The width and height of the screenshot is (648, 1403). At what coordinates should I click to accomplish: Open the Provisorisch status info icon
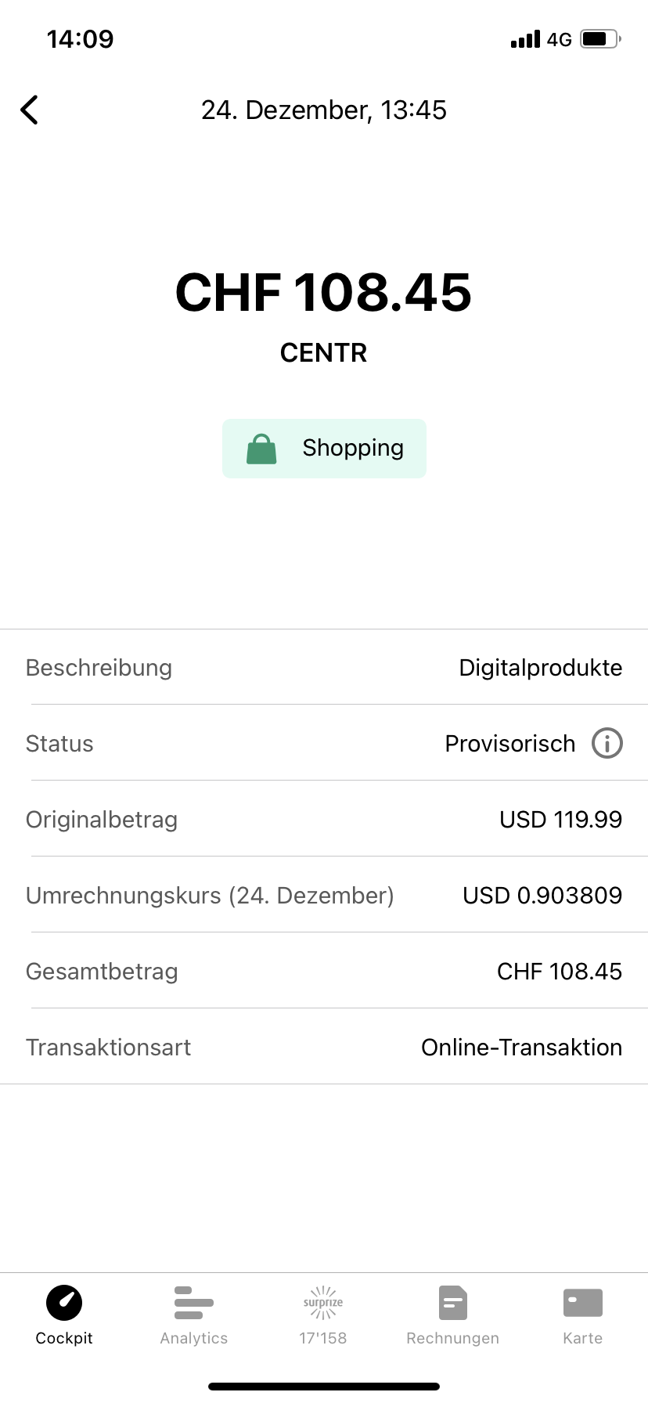(x=607, y=743)
